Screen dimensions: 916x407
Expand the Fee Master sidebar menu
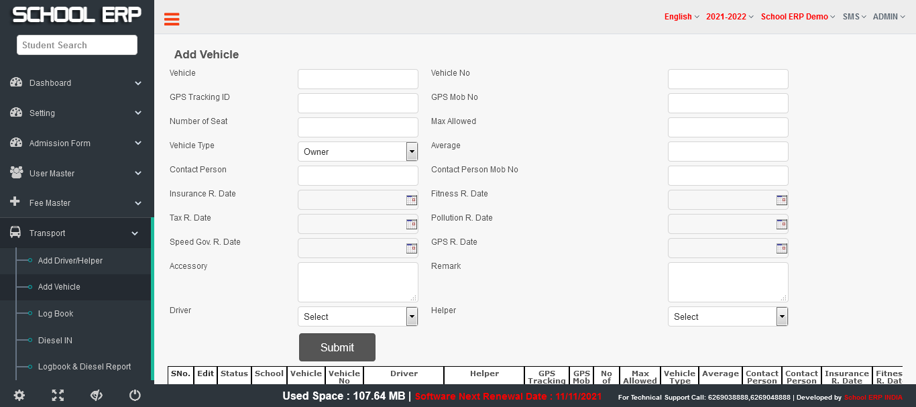75,203
